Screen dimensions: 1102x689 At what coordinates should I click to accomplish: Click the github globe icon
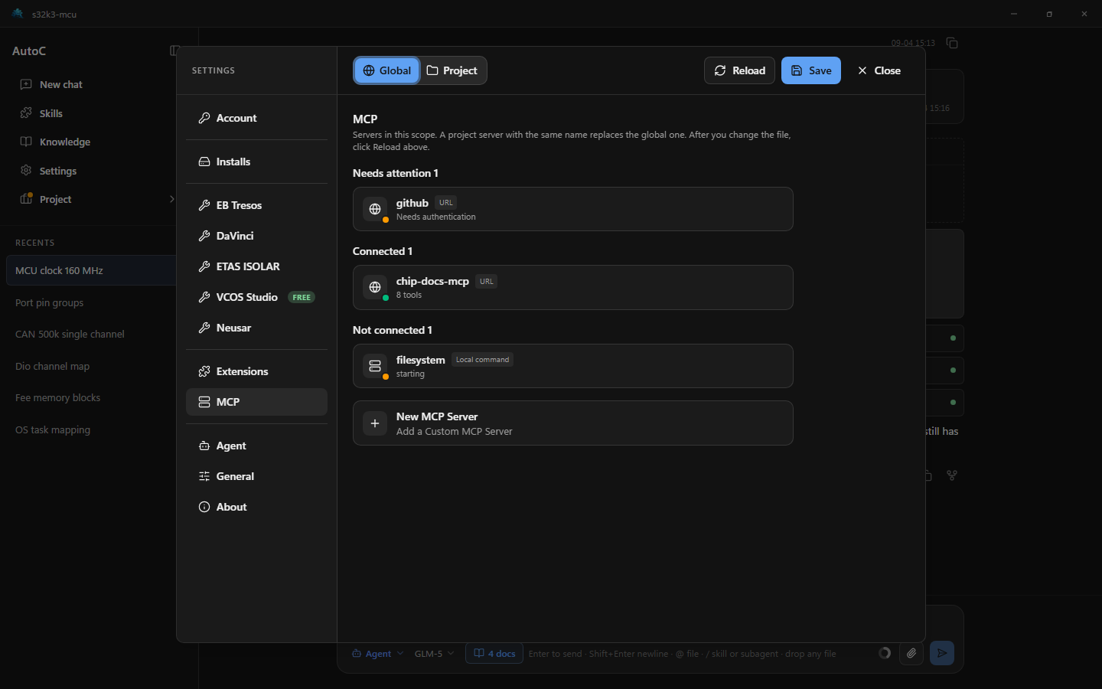pyautogui.click(x=375, y=209)
